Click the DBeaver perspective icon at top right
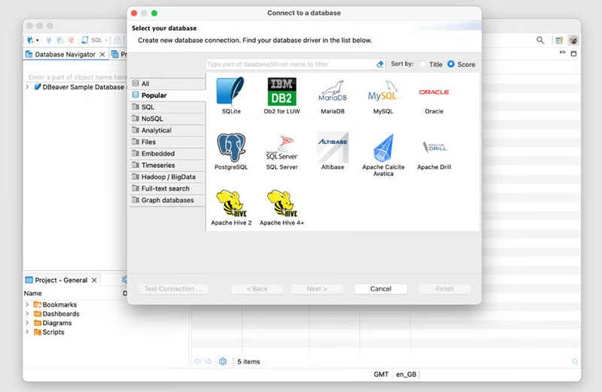The width and height of the screenshot is (602, 392). tap(573, 40)
